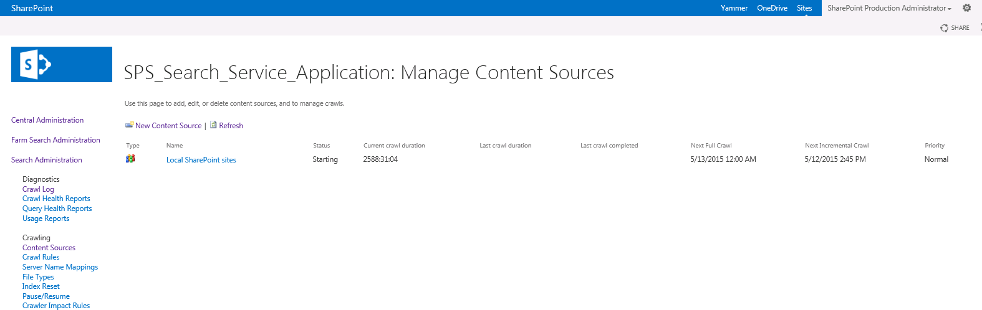Open the settings gear menu
The width and height of the screenshot is (982, 310).
click(x=966, y=8)
